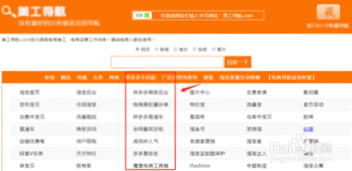Open the 中国制造 link
Image resolution: width=352 pixels, height=171 pixels.
pos(257,166)
